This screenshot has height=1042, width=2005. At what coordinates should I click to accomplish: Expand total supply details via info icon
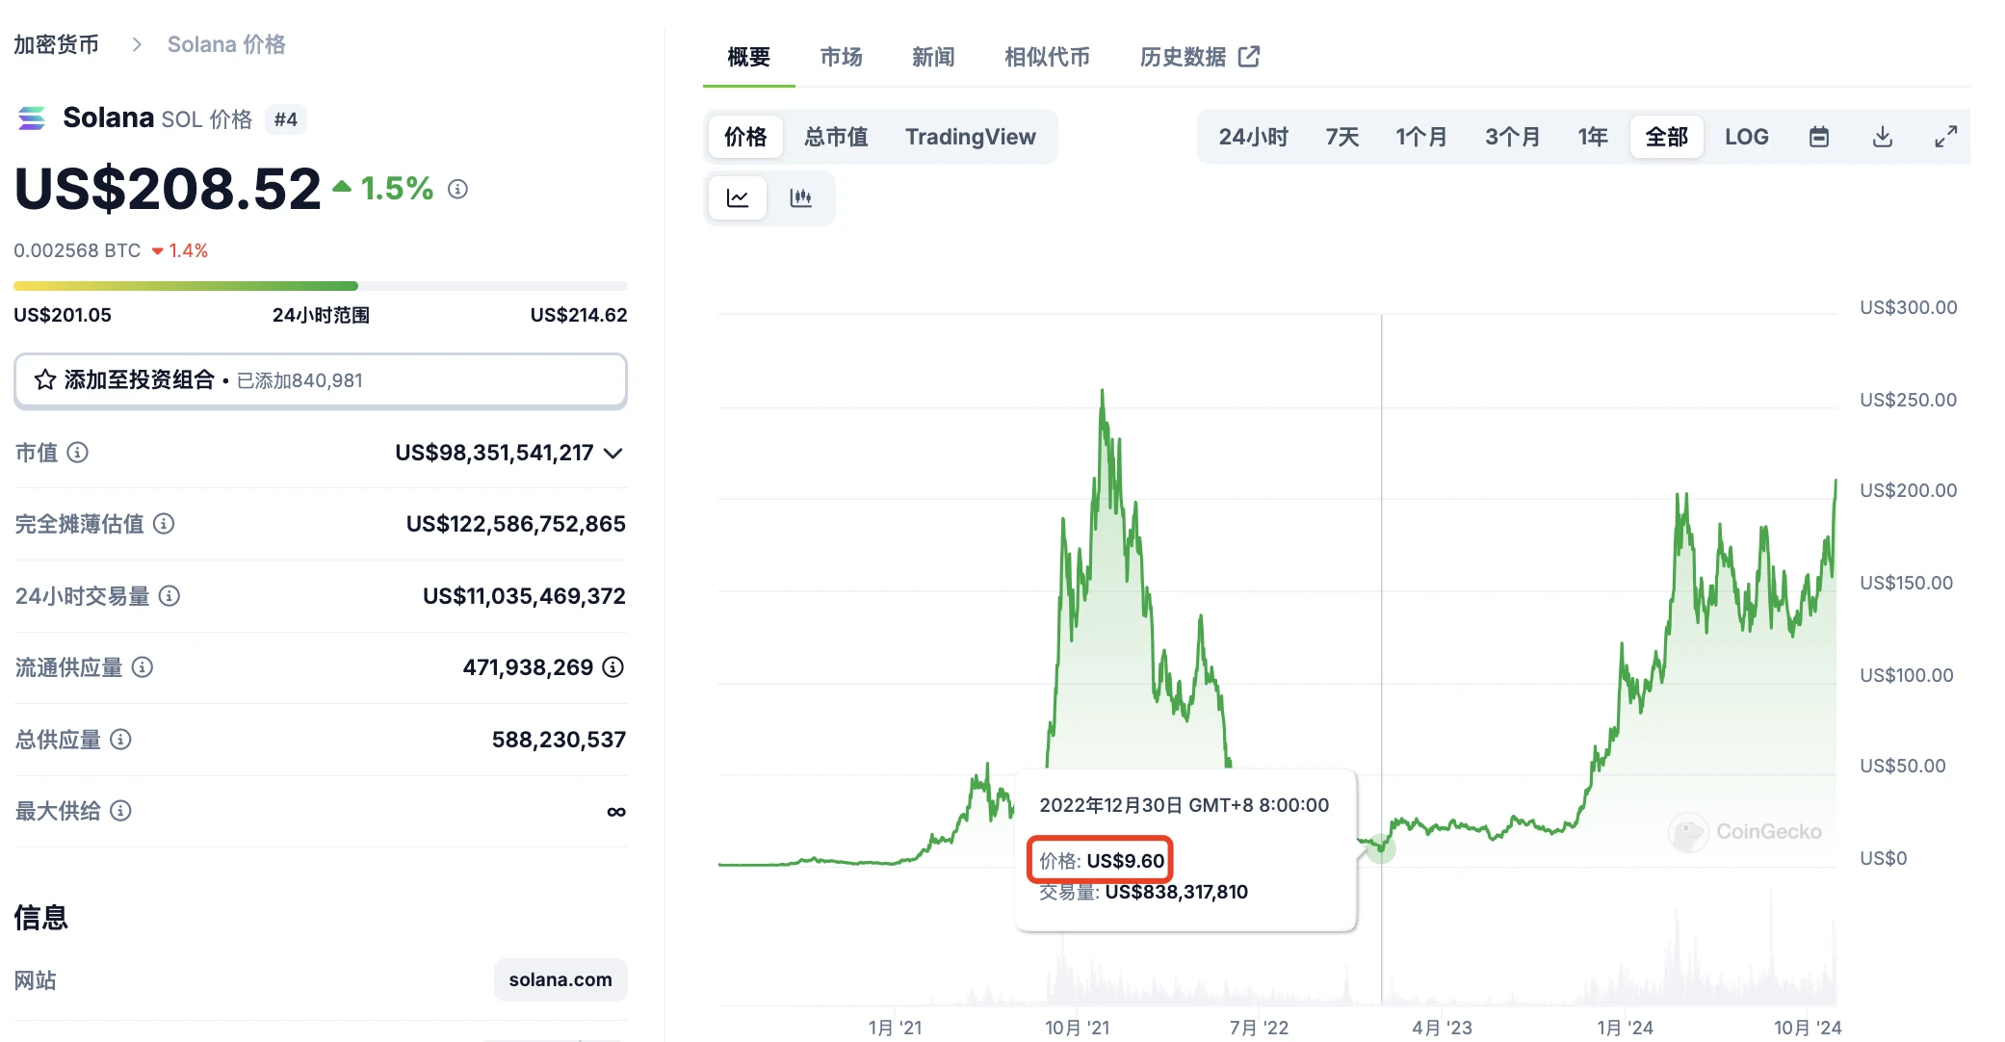pos(121,740)
